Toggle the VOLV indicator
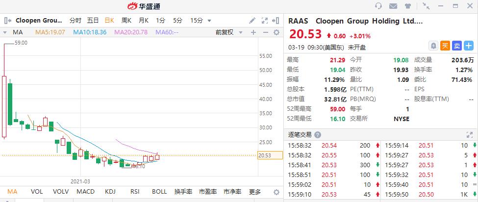 [61, 192]
